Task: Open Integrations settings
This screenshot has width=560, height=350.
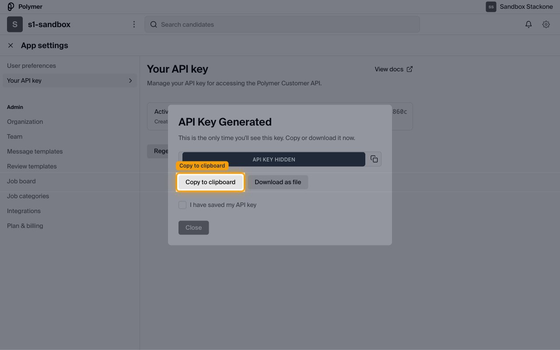Action: pyautogui.click(x=24, y=211)
